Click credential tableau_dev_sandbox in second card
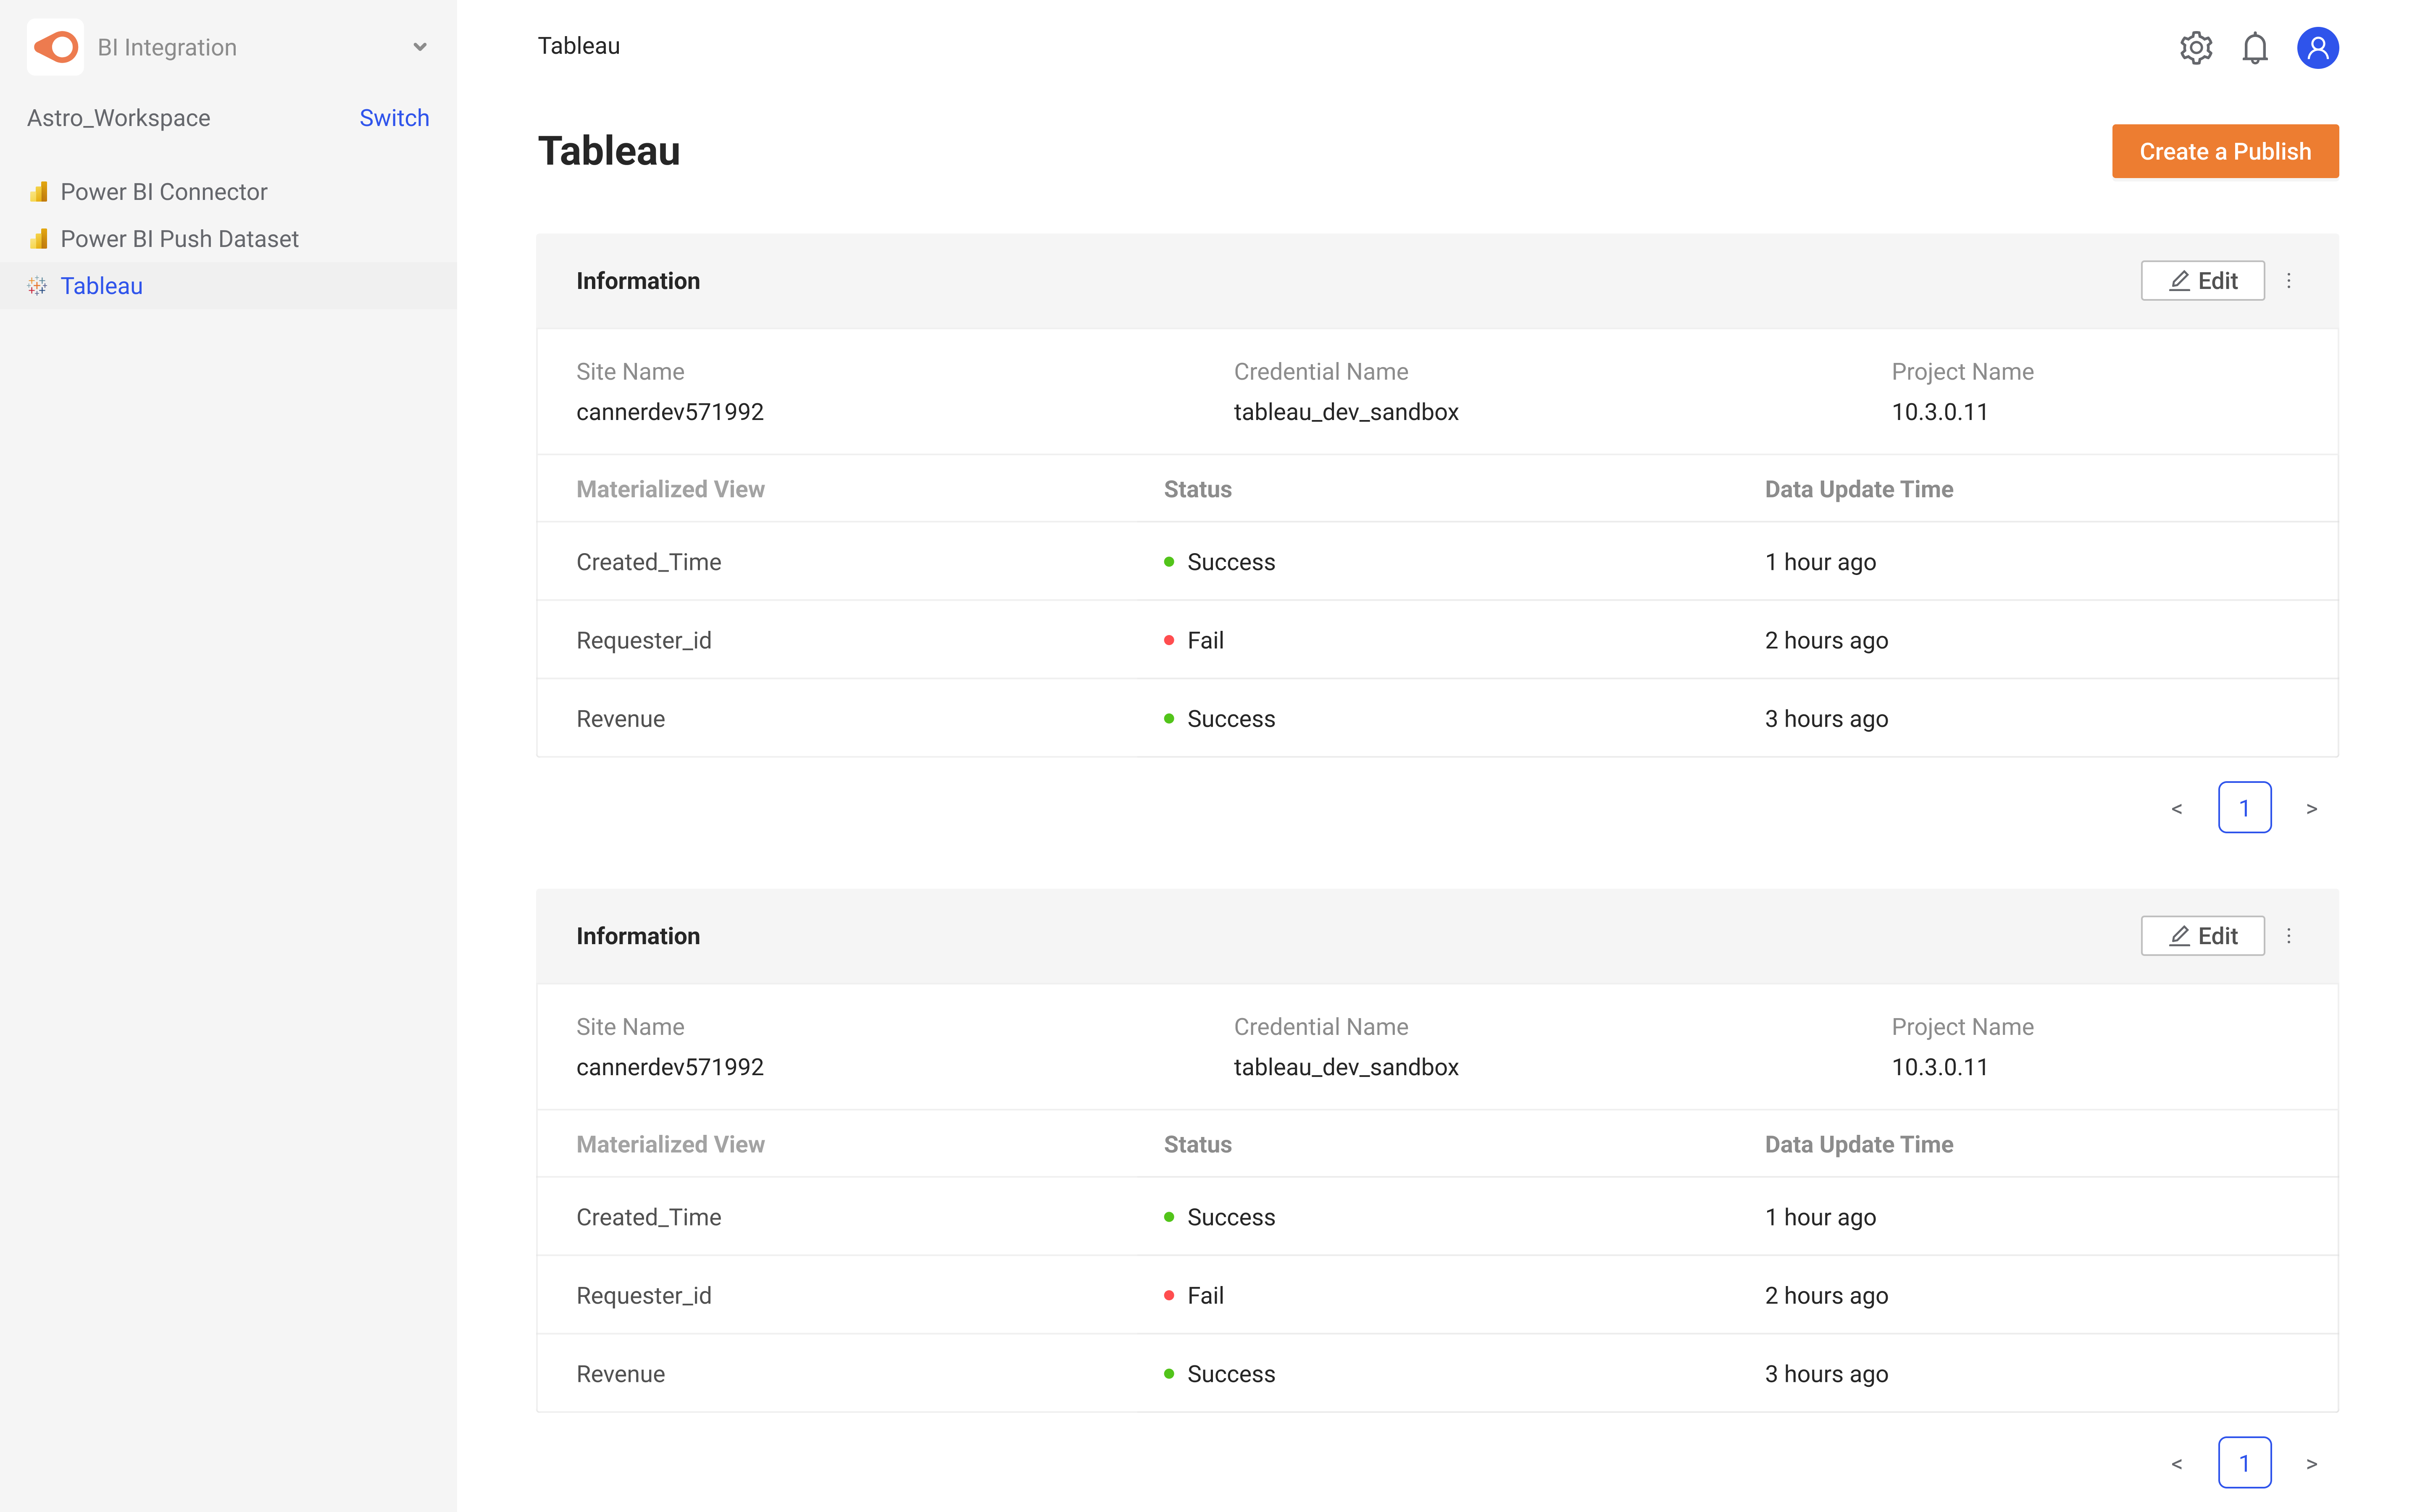Viewport: 2420px width, 1512px height. pyautogui.click(x=1346, y=1067)
